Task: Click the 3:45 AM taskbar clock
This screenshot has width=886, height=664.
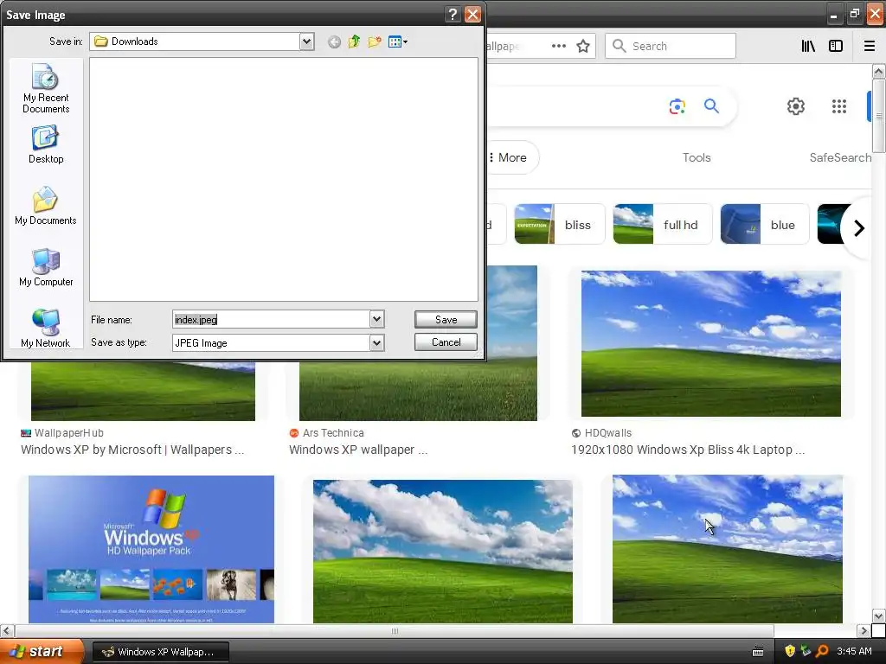Action: (x=854, y=651)
